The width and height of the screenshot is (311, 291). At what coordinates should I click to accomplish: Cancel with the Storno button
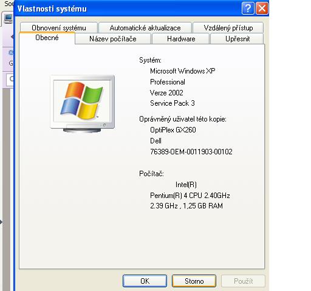tap(194, 281)
